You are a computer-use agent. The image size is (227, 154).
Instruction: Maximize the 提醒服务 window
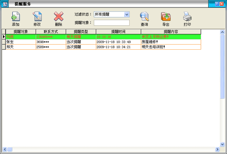217,4
